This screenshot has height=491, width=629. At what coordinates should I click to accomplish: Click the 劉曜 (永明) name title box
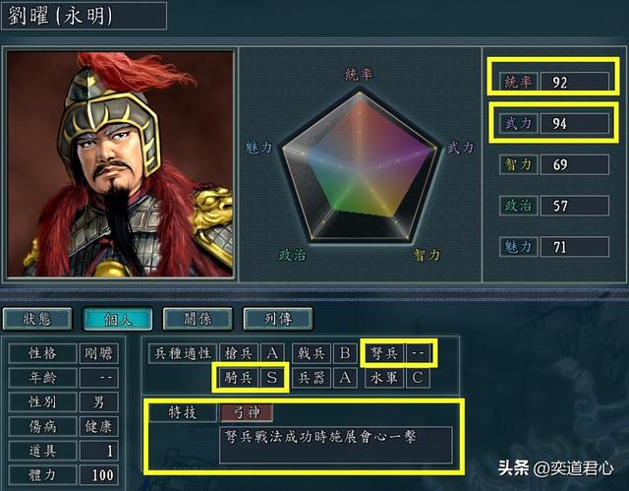point(84,16)
